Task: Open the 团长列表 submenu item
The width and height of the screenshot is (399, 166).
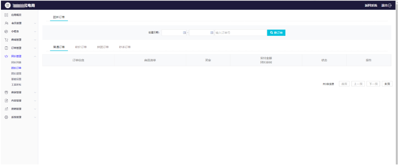Action: tap(16, 62)
